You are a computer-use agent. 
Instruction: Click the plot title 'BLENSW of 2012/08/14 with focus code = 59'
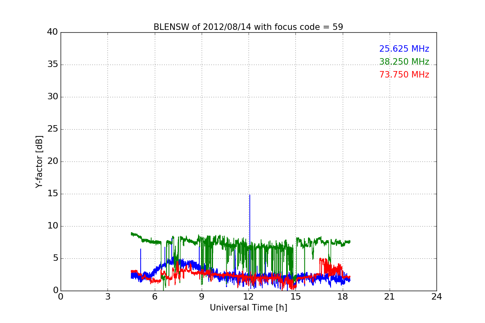pyautogui.click(x=248, y=27)
